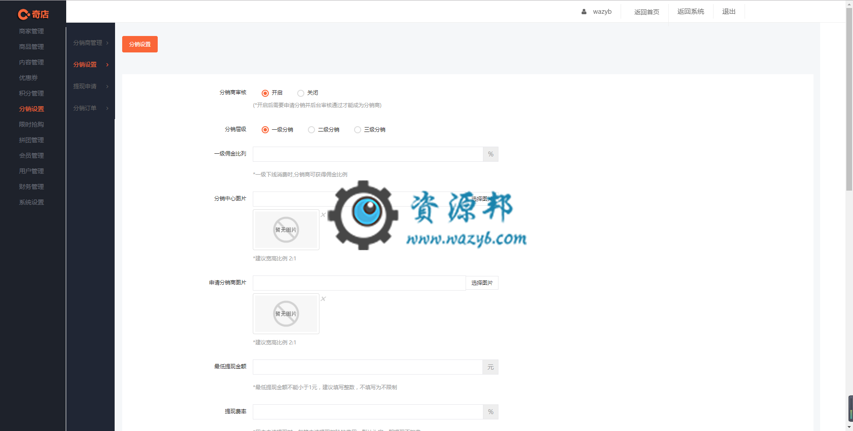Open 提现申请 submenu item
The height and width of the screenshot is (431, 853).
(85, 86)
